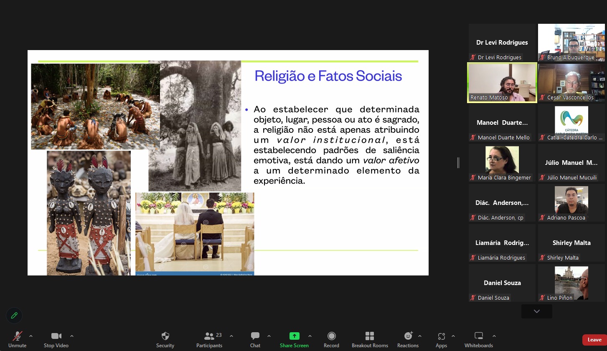Open the Security shield options
The height and width of the screenshot is (351, 607).
[x=165, y=339]
